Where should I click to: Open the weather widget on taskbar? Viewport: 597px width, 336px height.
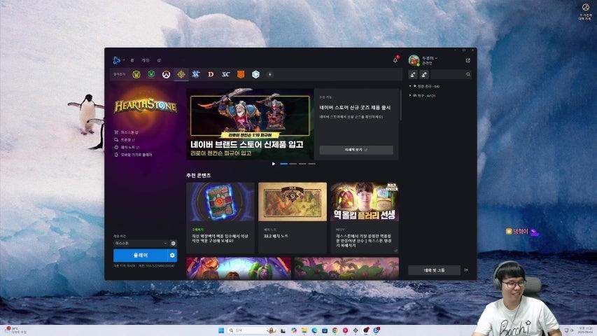16,330
